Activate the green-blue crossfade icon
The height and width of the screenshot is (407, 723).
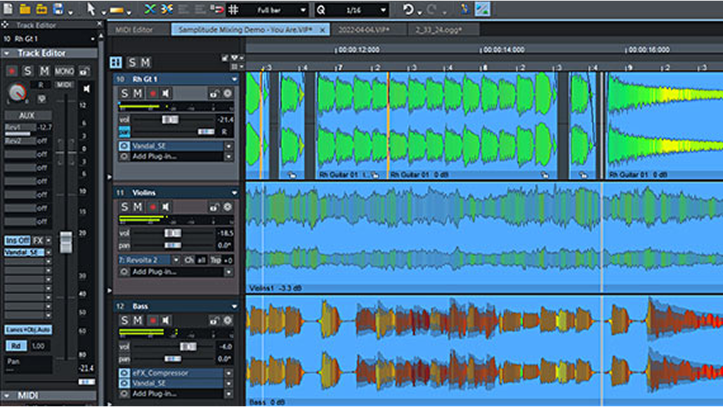click(x=150, y=9)
